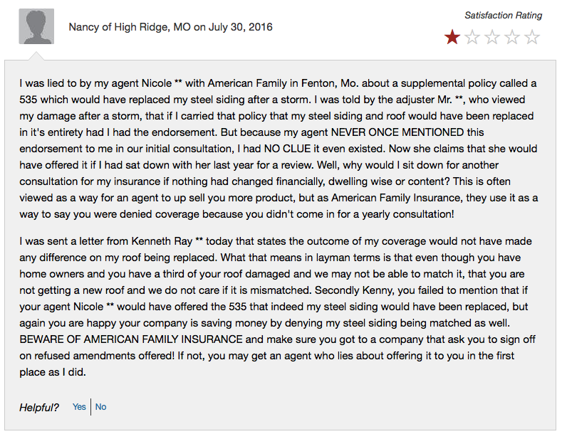Select the fourth rating star

pyautogui.click(x=512, y=38)
